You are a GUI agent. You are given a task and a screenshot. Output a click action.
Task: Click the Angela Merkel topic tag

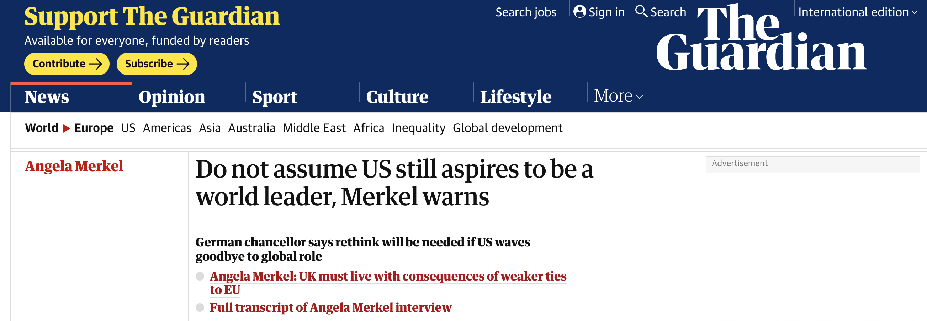[74, 166]
